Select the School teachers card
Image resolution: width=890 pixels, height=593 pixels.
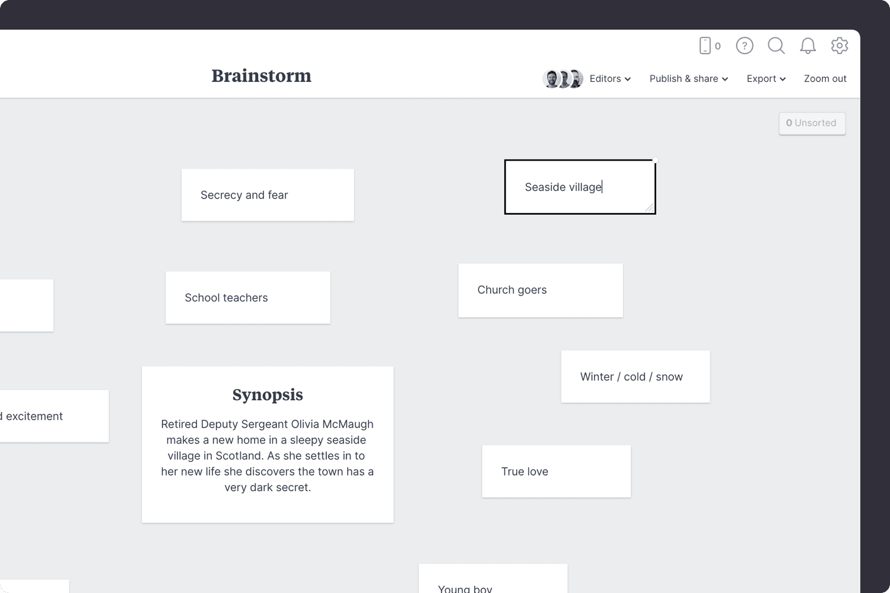tap(247, 297)
